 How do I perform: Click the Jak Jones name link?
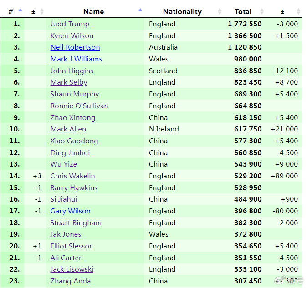[66, 234]
